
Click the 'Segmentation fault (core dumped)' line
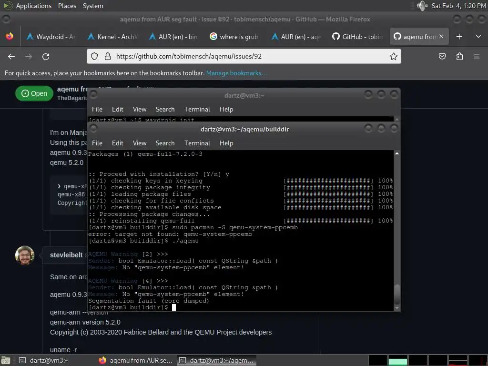[149, 301]
